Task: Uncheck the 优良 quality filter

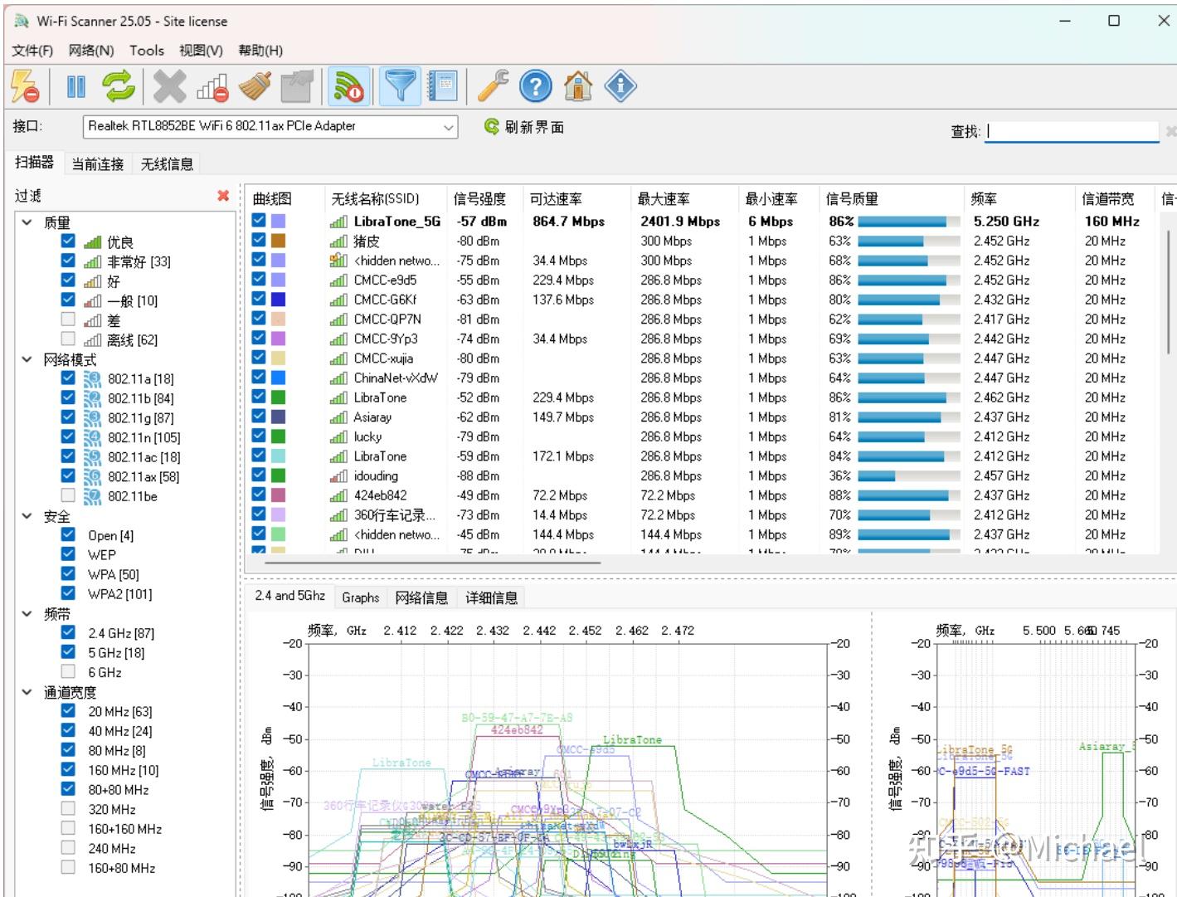Action: [67, 240]
